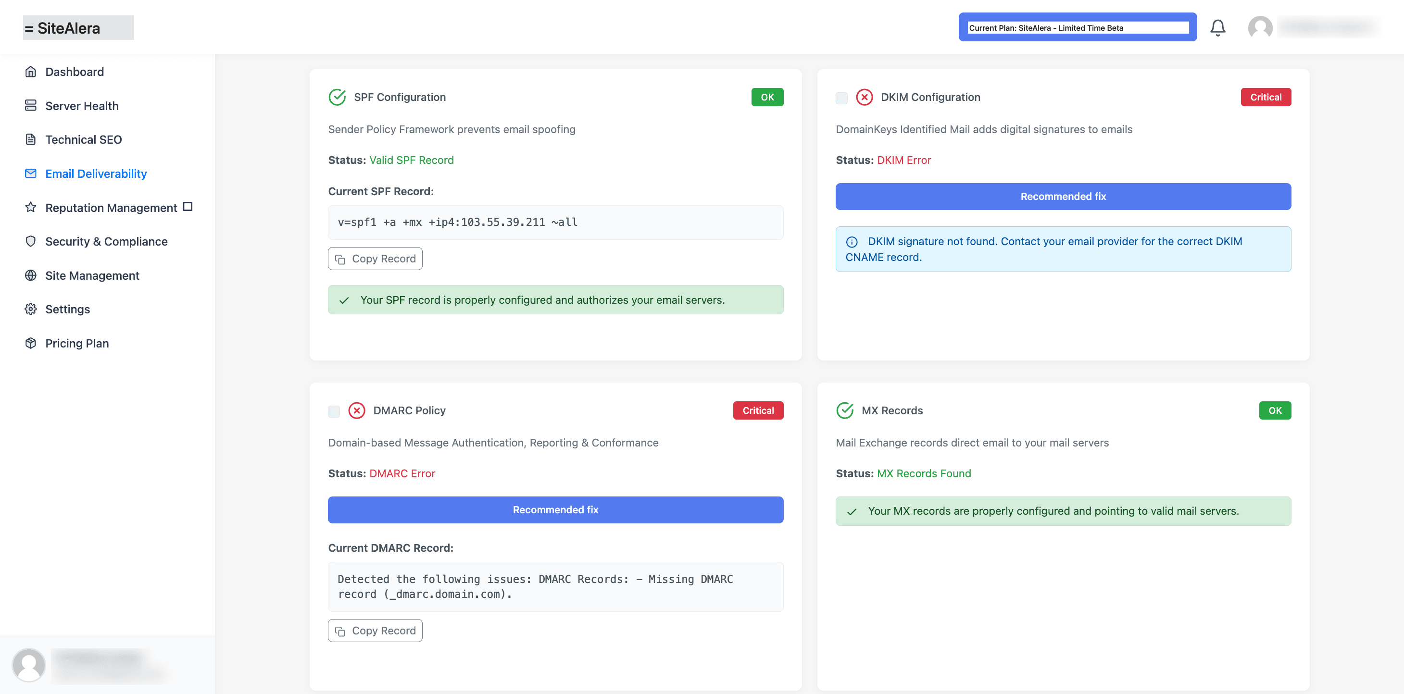This screenshot has width=1404, height=694.
Task: Tick the DMARC Policy checkbox
Action: (334, 411)
